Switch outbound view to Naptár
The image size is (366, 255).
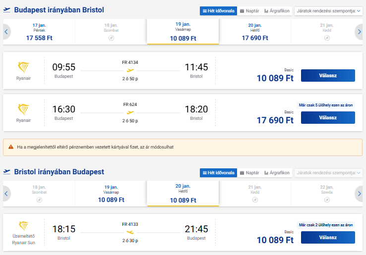(249, 11)
